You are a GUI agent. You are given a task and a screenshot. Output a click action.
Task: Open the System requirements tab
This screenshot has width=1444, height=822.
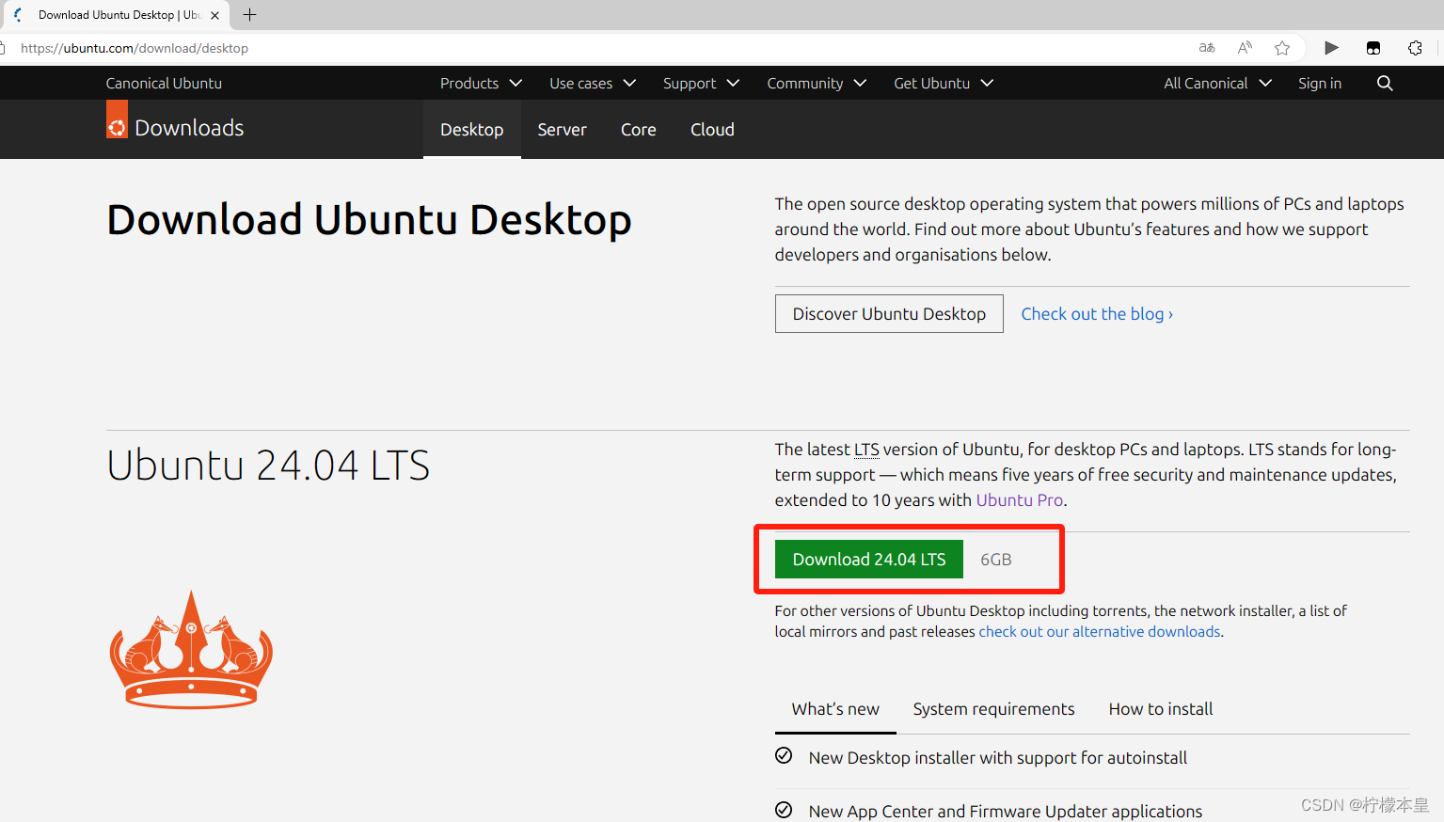pos(993,709)
